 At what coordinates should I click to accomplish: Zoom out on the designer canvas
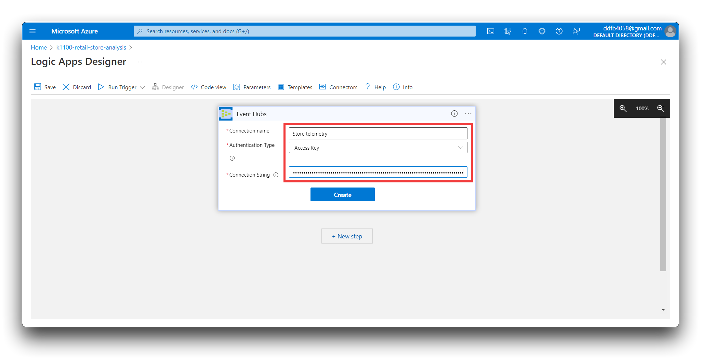(x=661, y=108)
